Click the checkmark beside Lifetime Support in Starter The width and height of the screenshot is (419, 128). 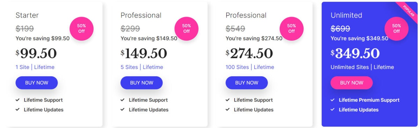pyautogui.click(x=17, y=100)
